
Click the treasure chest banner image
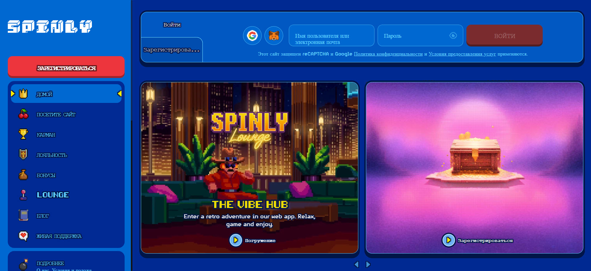474,168
